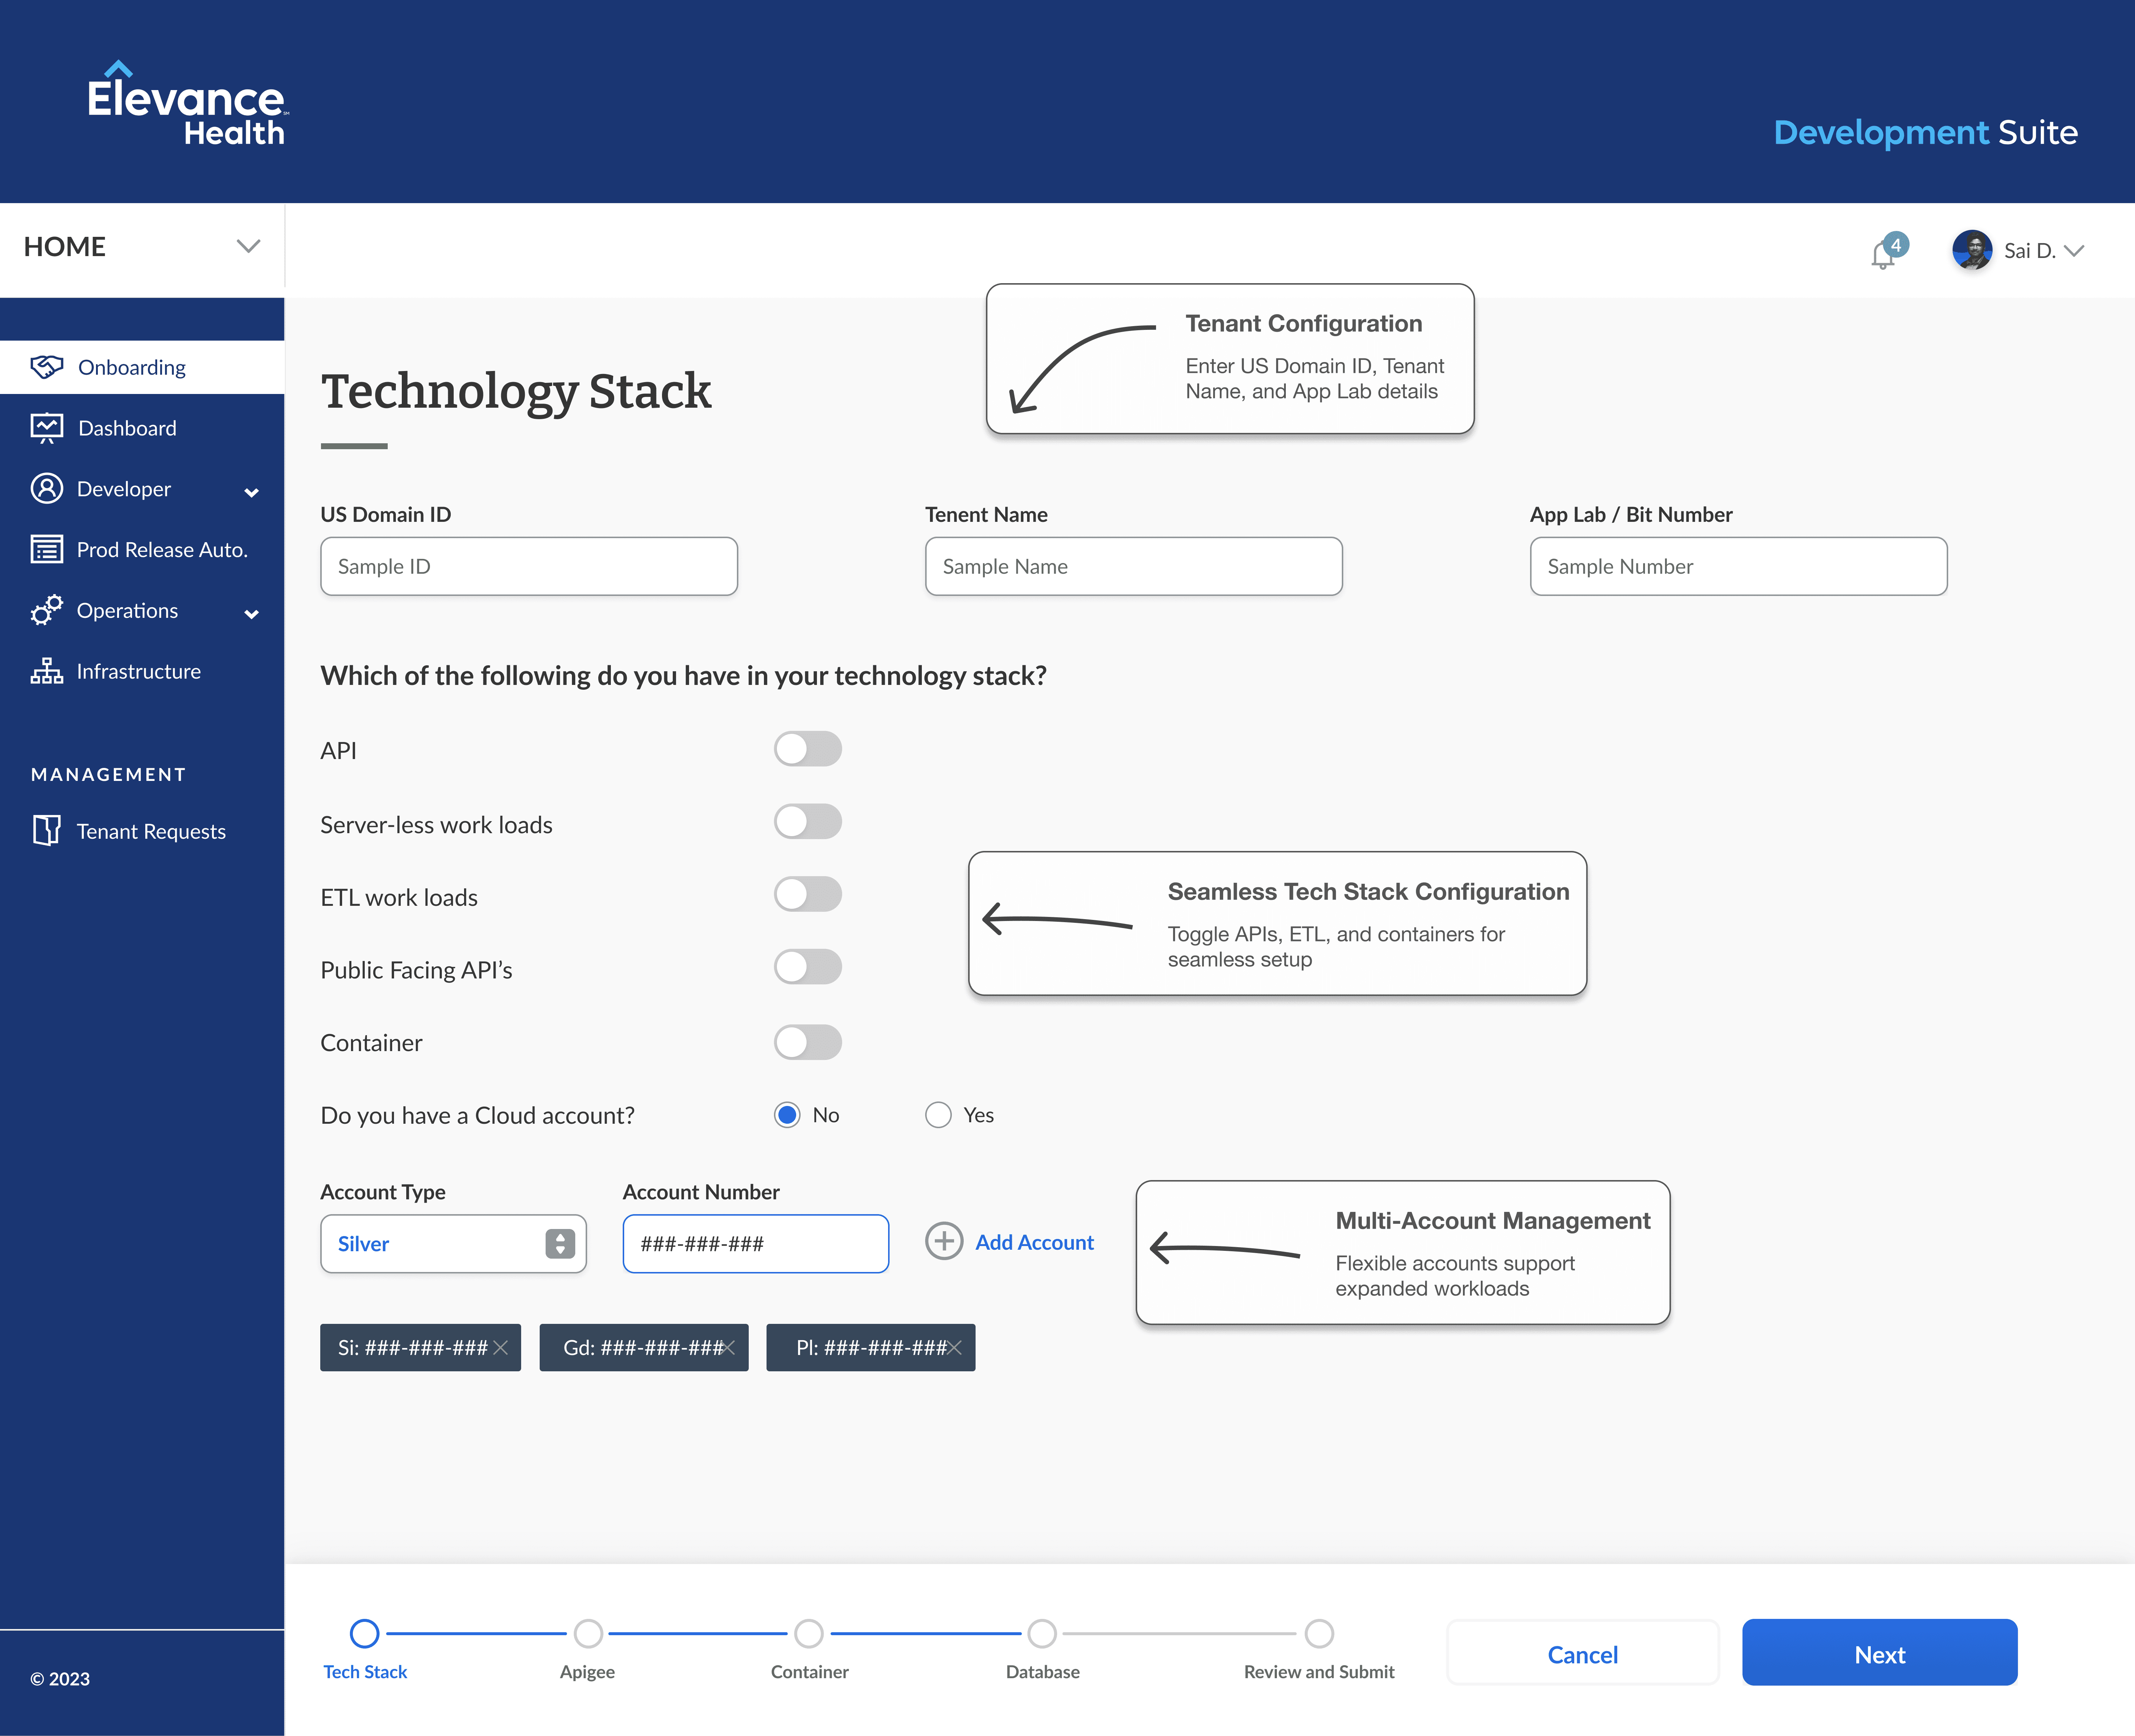The width and height of the screenshot is (2135, 1736).
Task: Expand the Developer submenu arrow
Action: 252,491
